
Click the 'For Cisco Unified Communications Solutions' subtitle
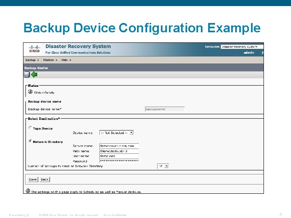pyautogui.click(x=78, y=52)
